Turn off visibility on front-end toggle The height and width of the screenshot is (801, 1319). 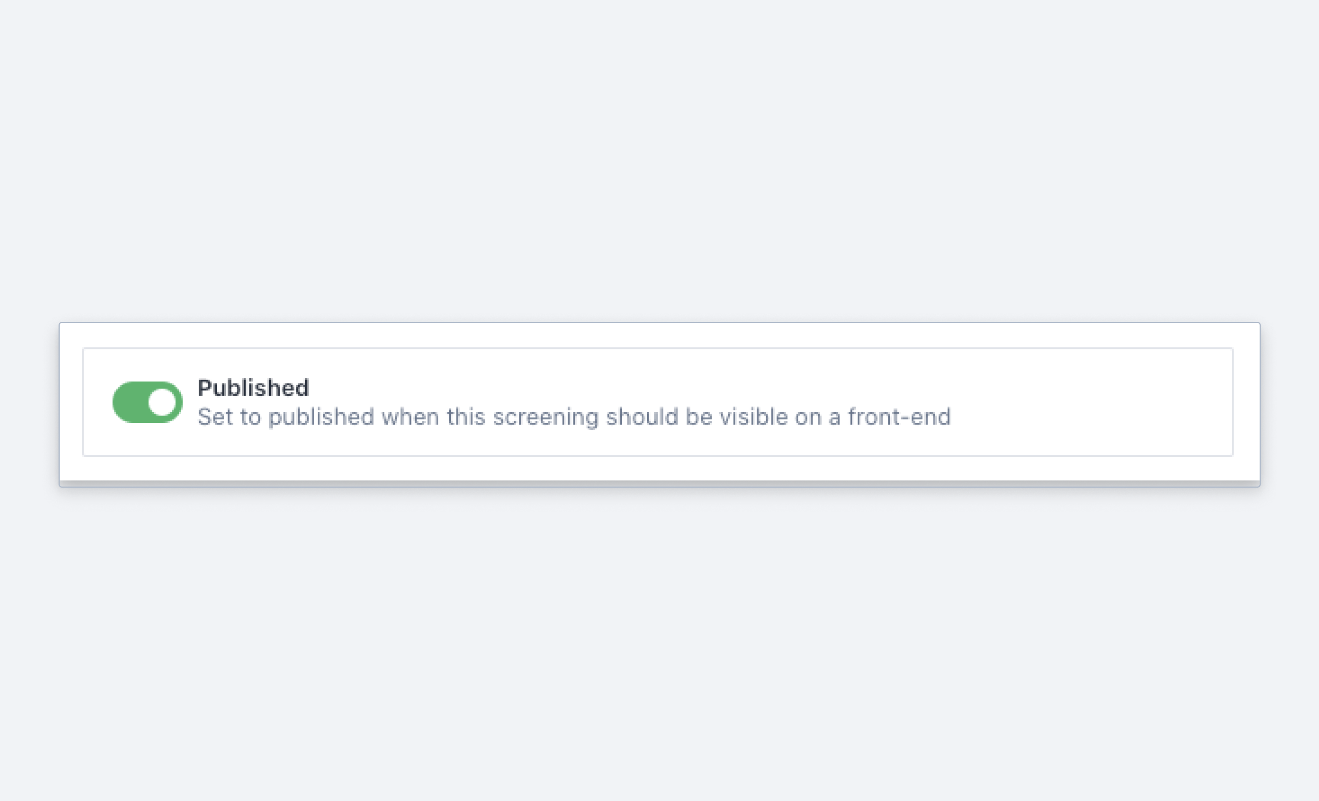tap(147, 402)
